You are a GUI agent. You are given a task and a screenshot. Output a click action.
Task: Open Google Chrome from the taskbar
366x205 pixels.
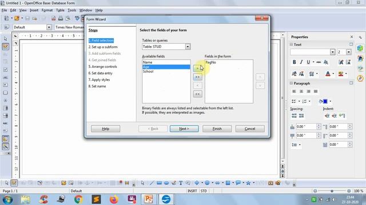(x=78, y=199)
